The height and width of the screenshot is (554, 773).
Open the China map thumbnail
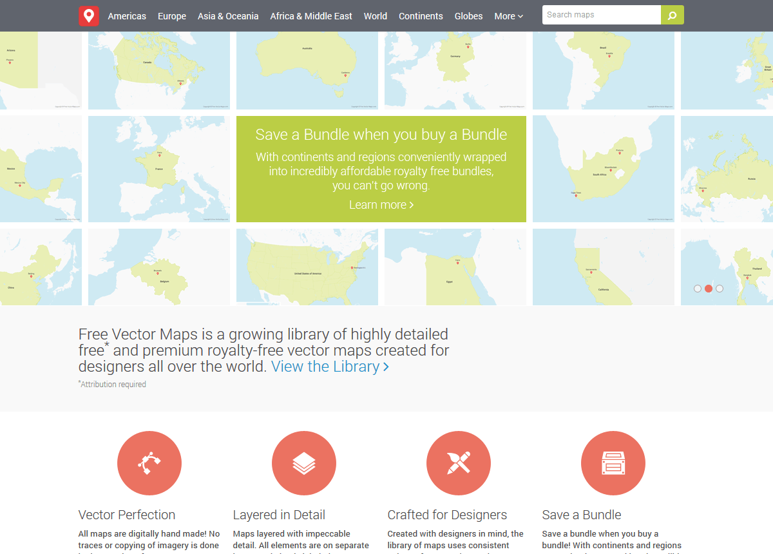(41, 267)
